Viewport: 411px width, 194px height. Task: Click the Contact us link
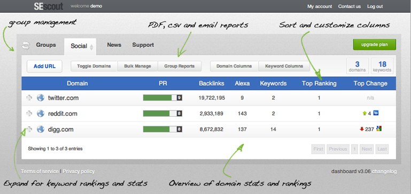[350, 6]
